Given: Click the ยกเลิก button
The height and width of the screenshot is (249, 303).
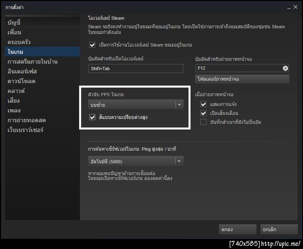Looking at the screenshot, I should (x=279, y=229).
